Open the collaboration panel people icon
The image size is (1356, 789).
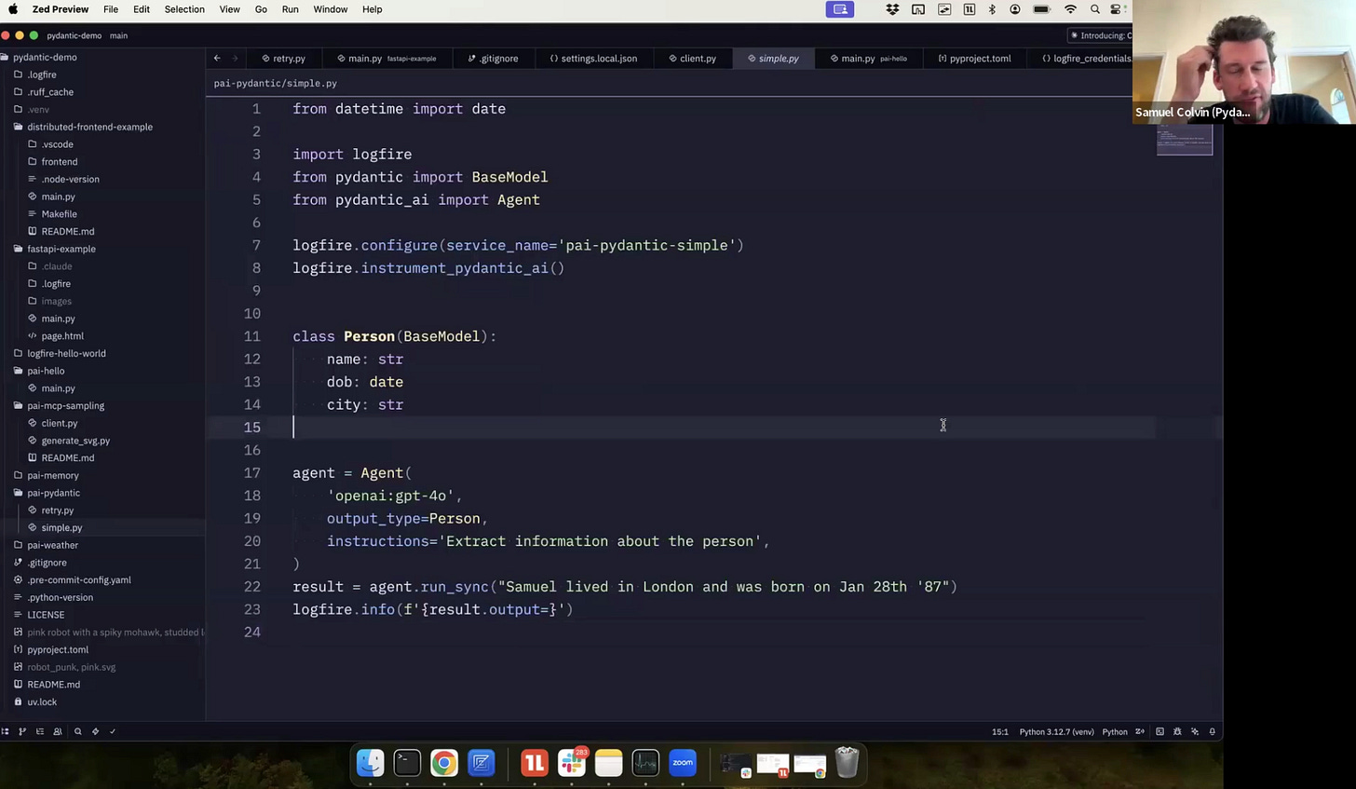(x=58, y=731)
